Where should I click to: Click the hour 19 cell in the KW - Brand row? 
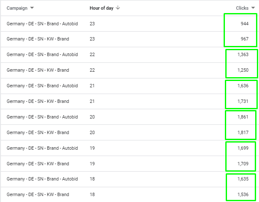click(x=92, y=164)
